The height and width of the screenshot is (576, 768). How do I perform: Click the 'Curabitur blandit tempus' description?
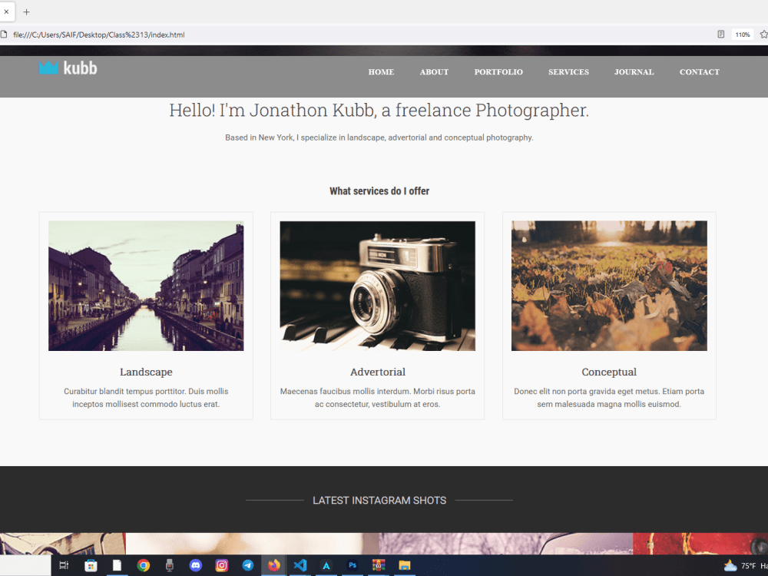(x=146, y=398)
